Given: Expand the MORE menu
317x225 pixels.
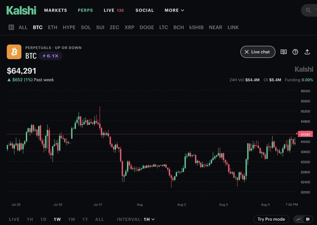Looking at the screenshot, I should coord(174,10).
